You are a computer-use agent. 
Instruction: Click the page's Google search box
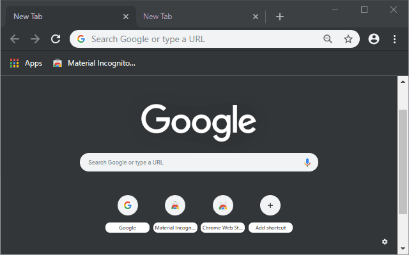(x=199, y=163)
